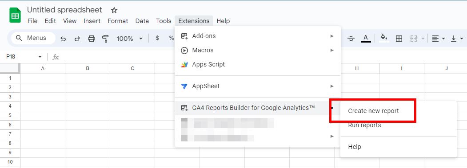Click the Format as currency dollar icon
Viewport: 467px width, 168px height.
[157, 38]
